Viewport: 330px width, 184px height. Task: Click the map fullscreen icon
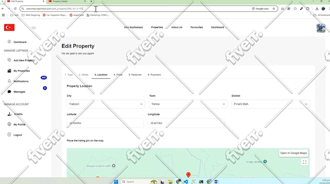(x=305, y=162)
